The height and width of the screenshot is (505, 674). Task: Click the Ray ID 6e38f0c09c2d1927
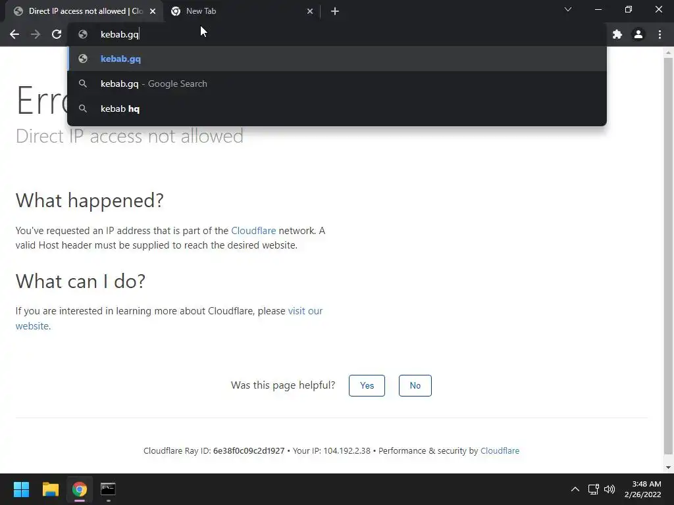249,451
